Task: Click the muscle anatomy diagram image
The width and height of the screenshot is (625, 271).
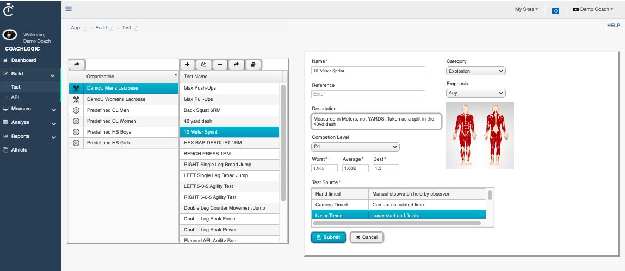Action: pyautogui.click(x=479, y=135)
